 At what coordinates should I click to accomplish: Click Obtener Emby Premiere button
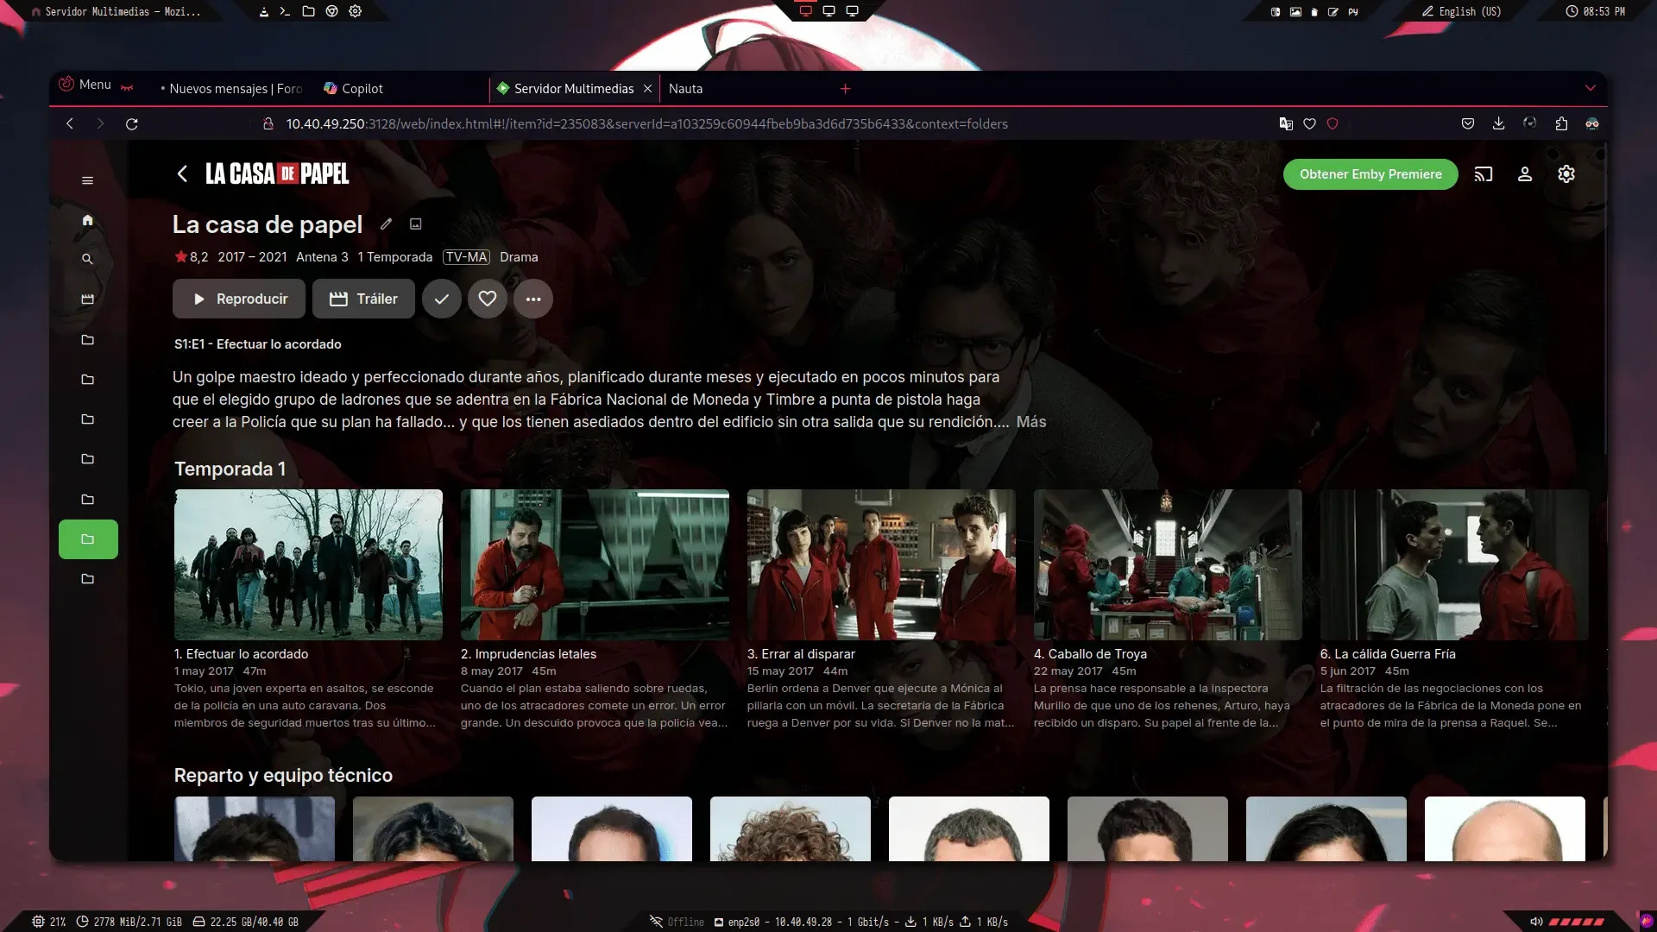click(x=1370, y=174)
